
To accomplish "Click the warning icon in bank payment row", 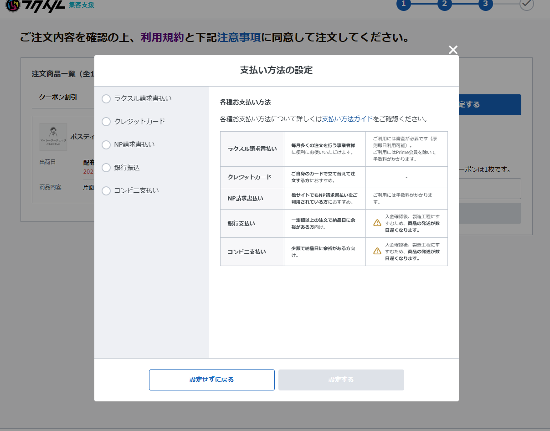I will [x=377, y=223].
